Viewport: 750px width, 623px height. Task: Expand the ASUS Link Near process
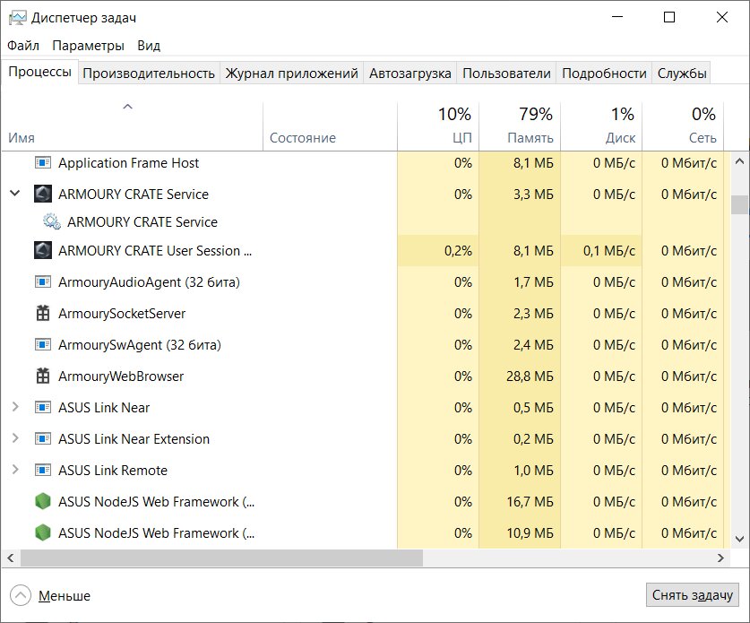click(15, 407)
